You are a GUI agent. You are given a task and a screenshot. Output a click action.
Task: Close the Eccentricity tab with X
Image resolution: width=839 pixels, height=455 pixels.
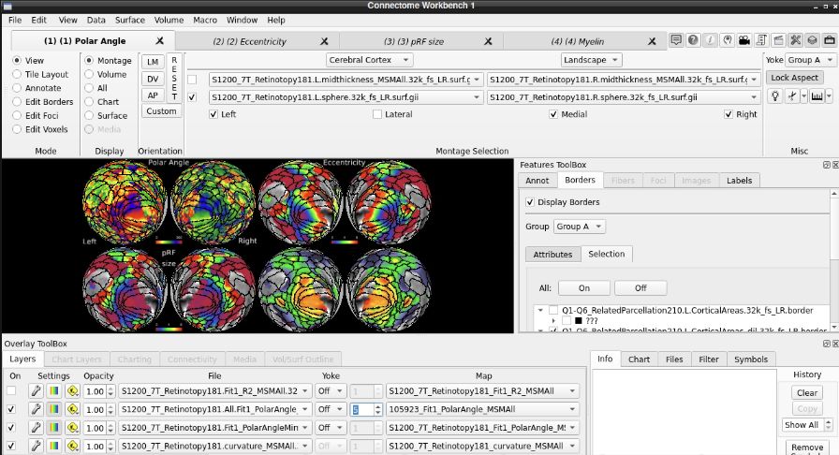pyautogui.click(x=324, y=41)
